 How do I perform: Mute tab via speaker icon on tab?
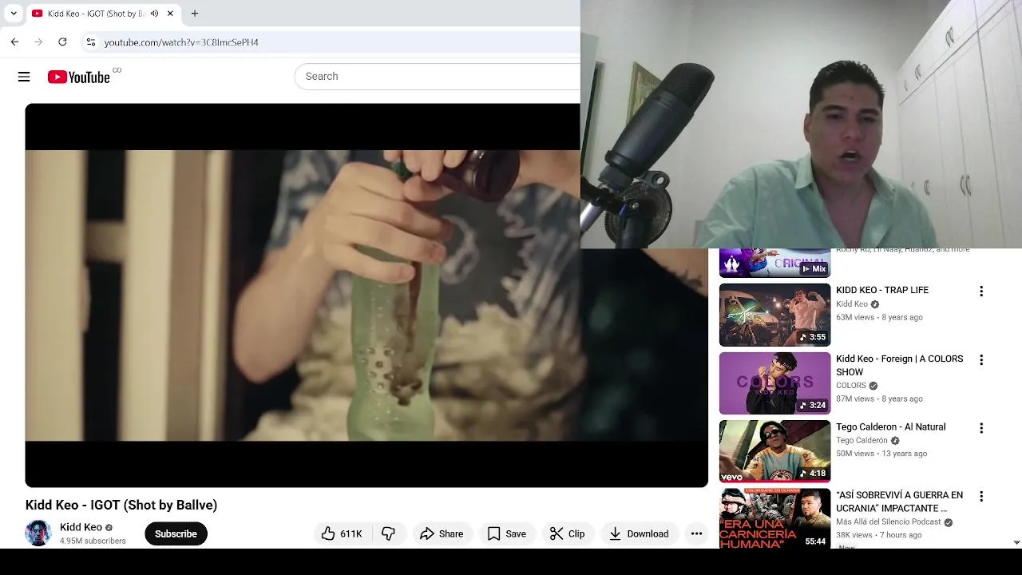point(154,14)
